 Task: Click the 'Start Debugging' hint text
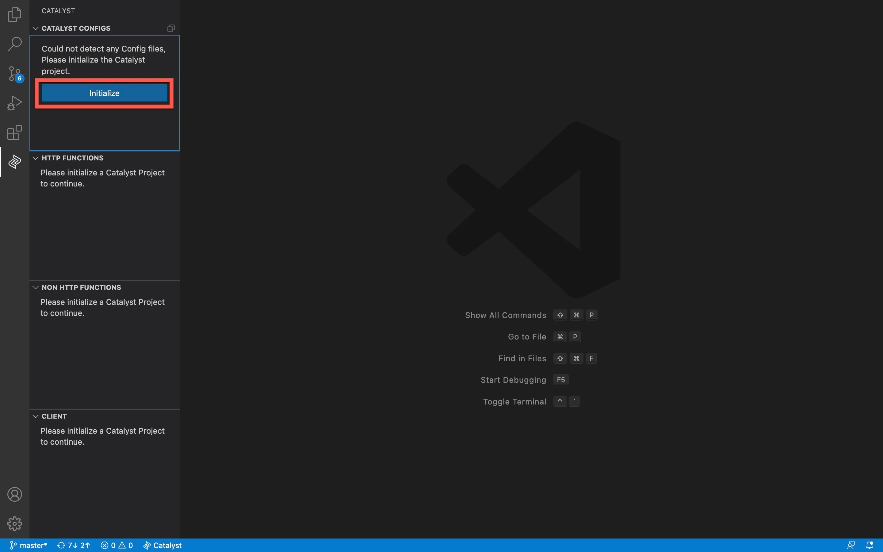513,380
